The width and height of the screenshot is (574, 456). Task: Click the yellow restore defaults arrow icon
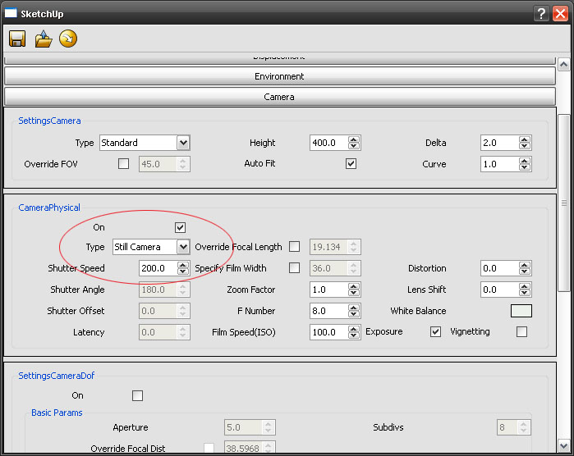(x=68, y=39)
